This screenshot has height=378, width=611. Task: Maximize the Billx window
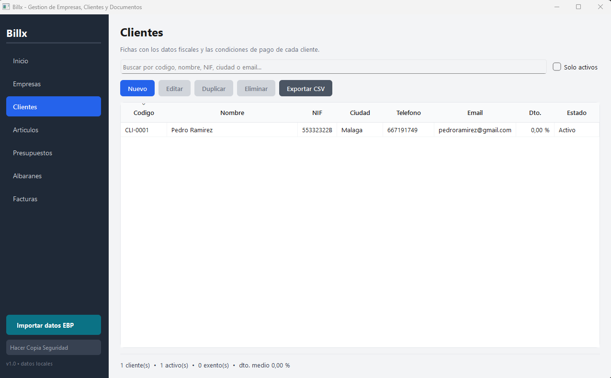tap(578, 7)
